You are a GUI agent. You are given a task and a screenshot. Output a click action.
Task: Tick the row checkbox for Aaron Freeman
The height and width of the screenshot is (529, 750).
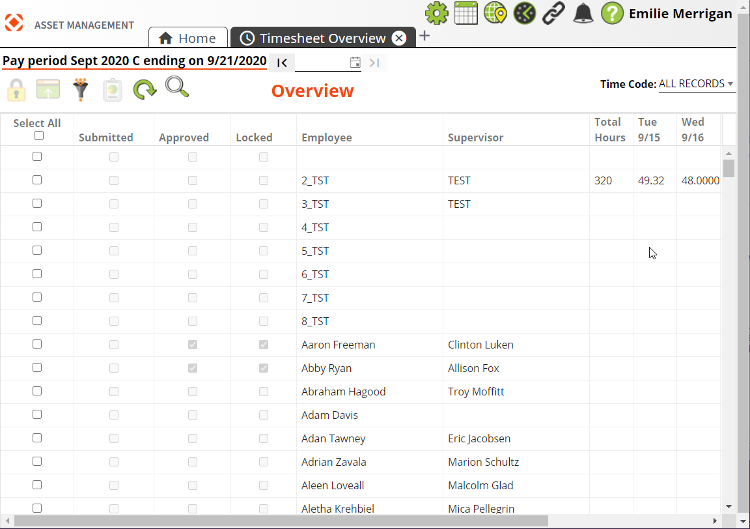pos(37,344)
